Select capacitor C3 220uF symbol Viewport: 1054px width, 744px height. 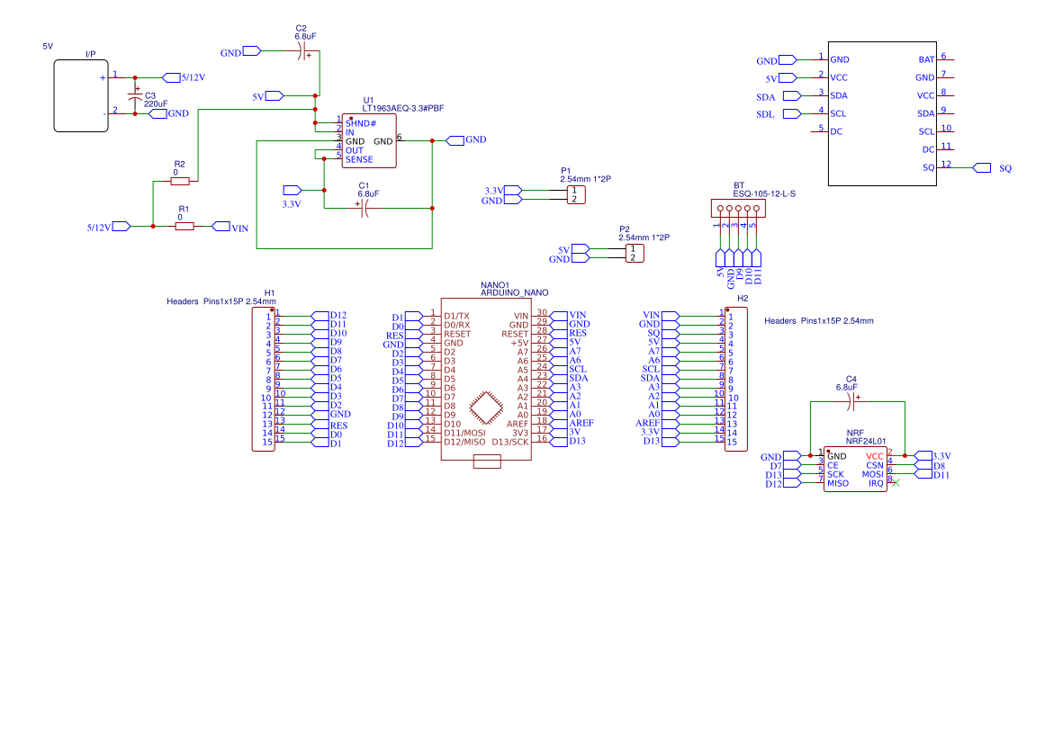pyautogui.click(x=135, y=97)
